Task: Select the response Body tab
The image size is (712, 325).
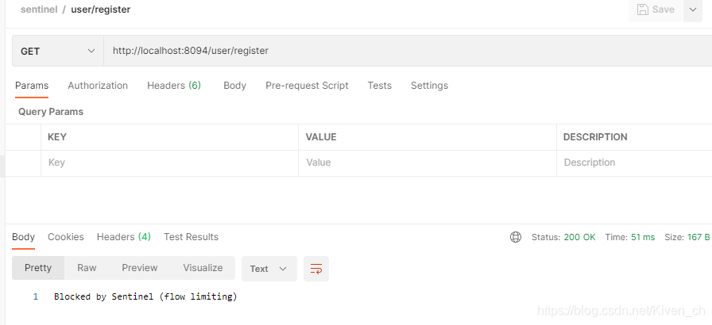Action: [x=24, y=237]
